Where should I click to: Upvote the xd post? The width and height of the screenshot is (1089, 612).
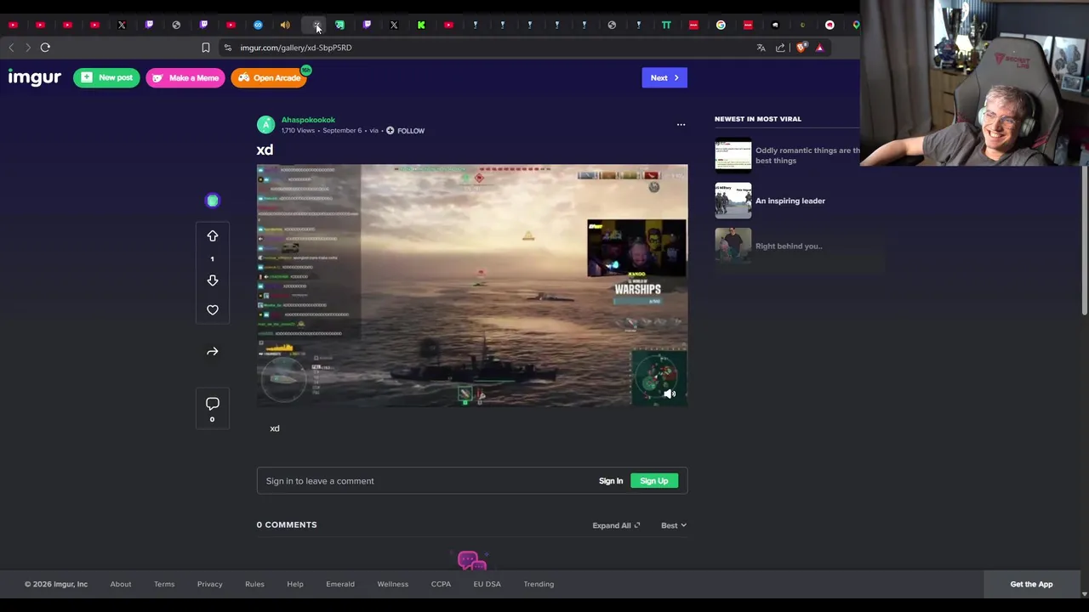[213, 235]
